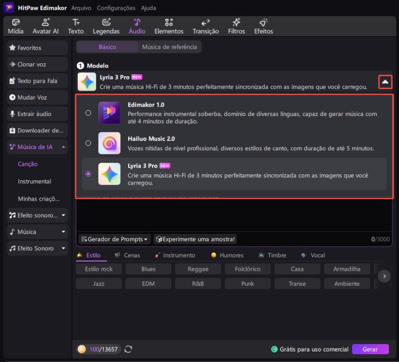Click the Hailuo Music 2.0 model icon
The width and height of the screenshot is (399, 362).
pos(109,143)
